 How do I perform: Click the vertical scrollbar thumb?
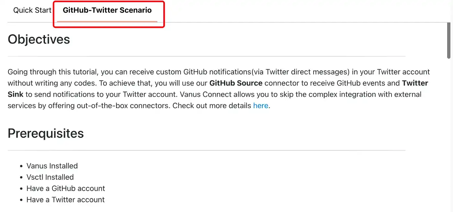point(449,40)
